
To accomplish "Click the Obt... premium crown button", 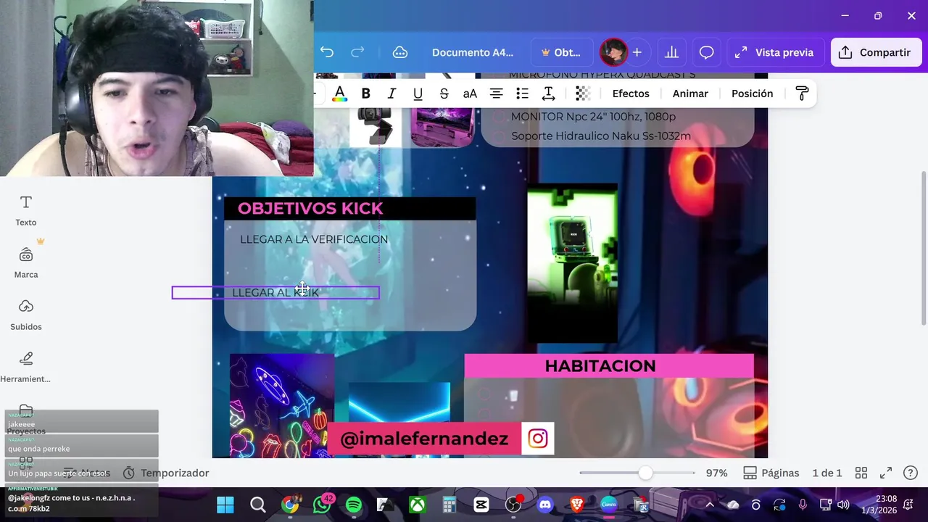I will (x=560, y=52).
